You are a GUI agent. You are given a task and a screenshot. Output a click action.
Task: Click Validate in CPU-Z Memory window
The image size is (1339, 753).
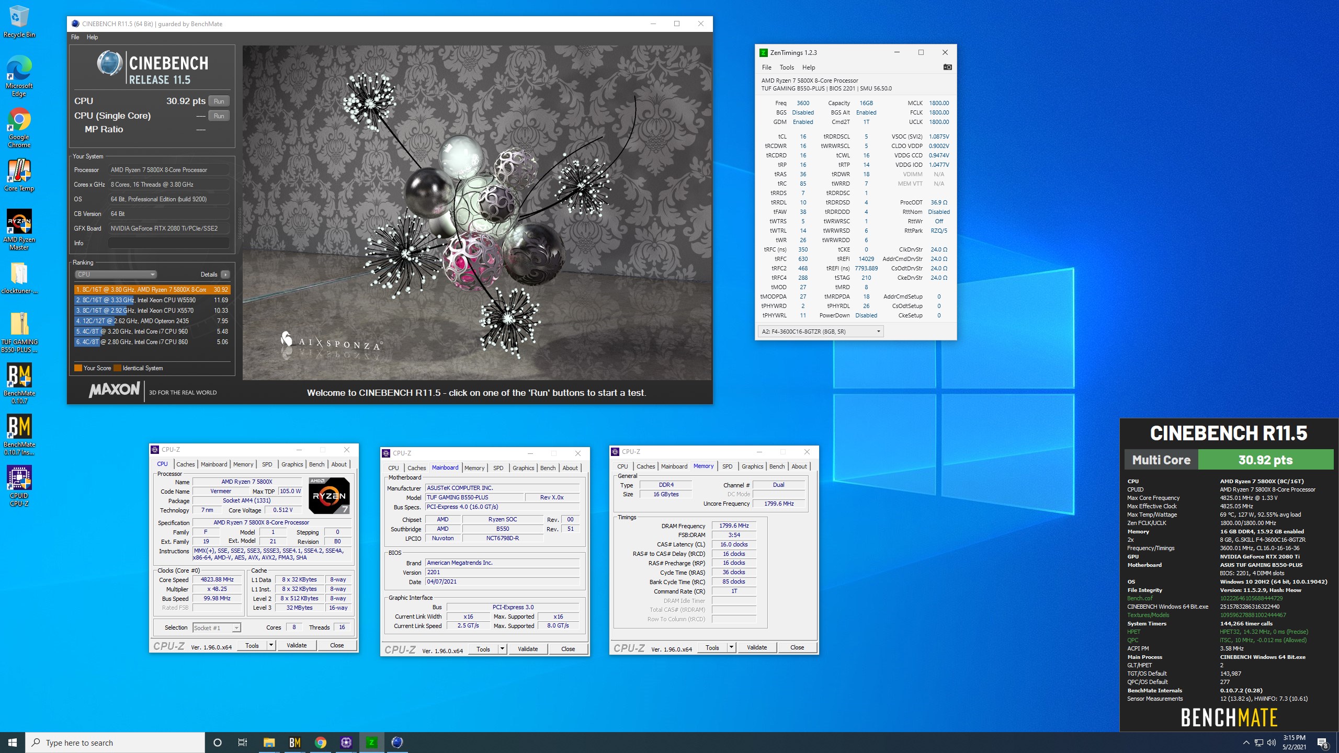coord(757,647)
